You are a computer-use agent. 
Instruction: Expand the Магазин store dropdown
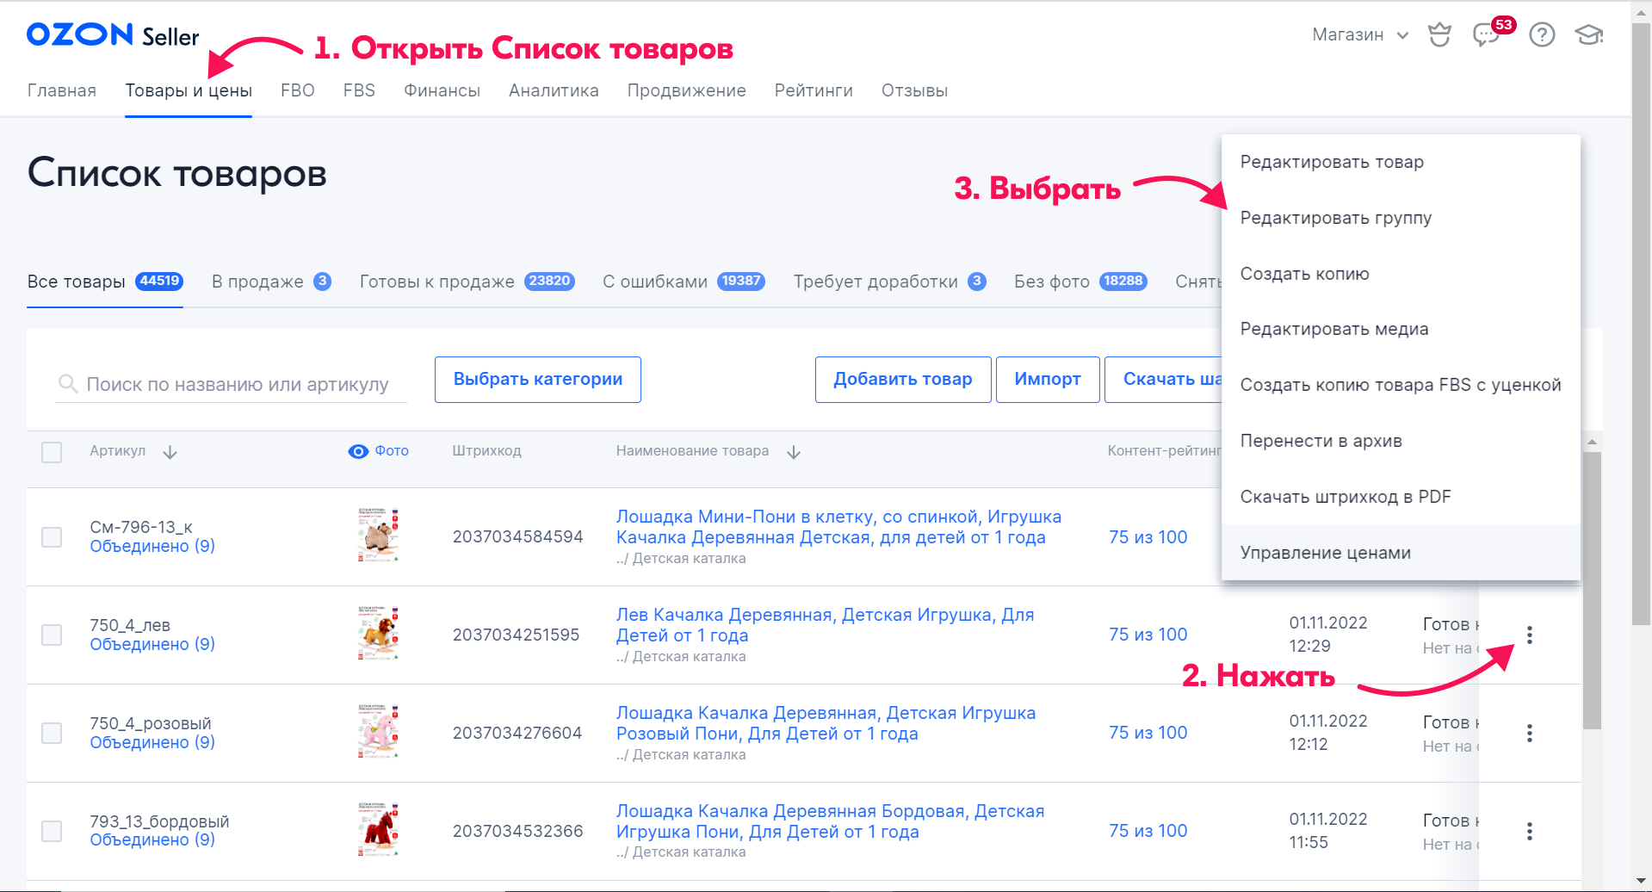pyautogui.click(x=1359, y=35)
